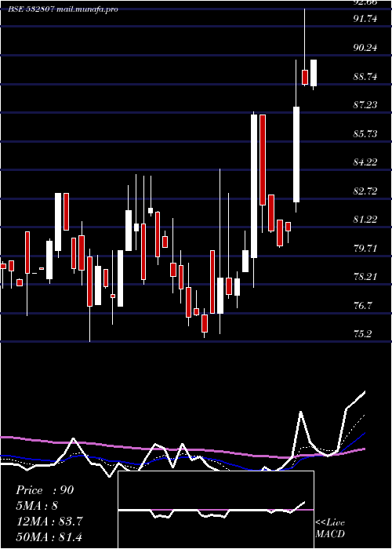Click the 75.2 price axis label
This screenshot has height=549, width=392.
(x=362, y=334)
